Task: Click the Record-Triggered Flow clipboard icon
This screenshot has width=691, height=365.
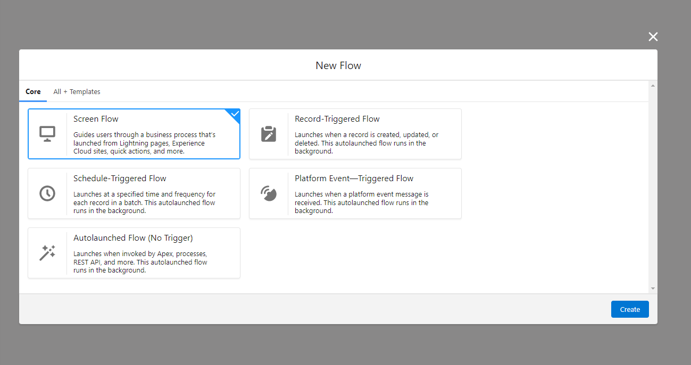Action: click(269, 133)
